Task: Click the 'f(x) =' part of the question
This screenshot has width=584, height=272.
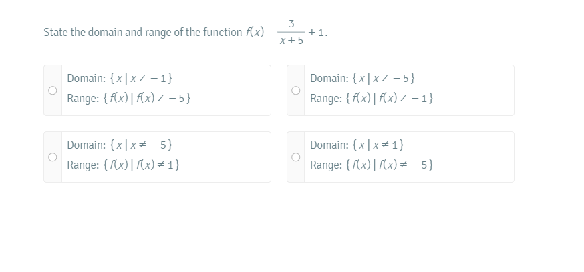Action: (x=260, y=32)
